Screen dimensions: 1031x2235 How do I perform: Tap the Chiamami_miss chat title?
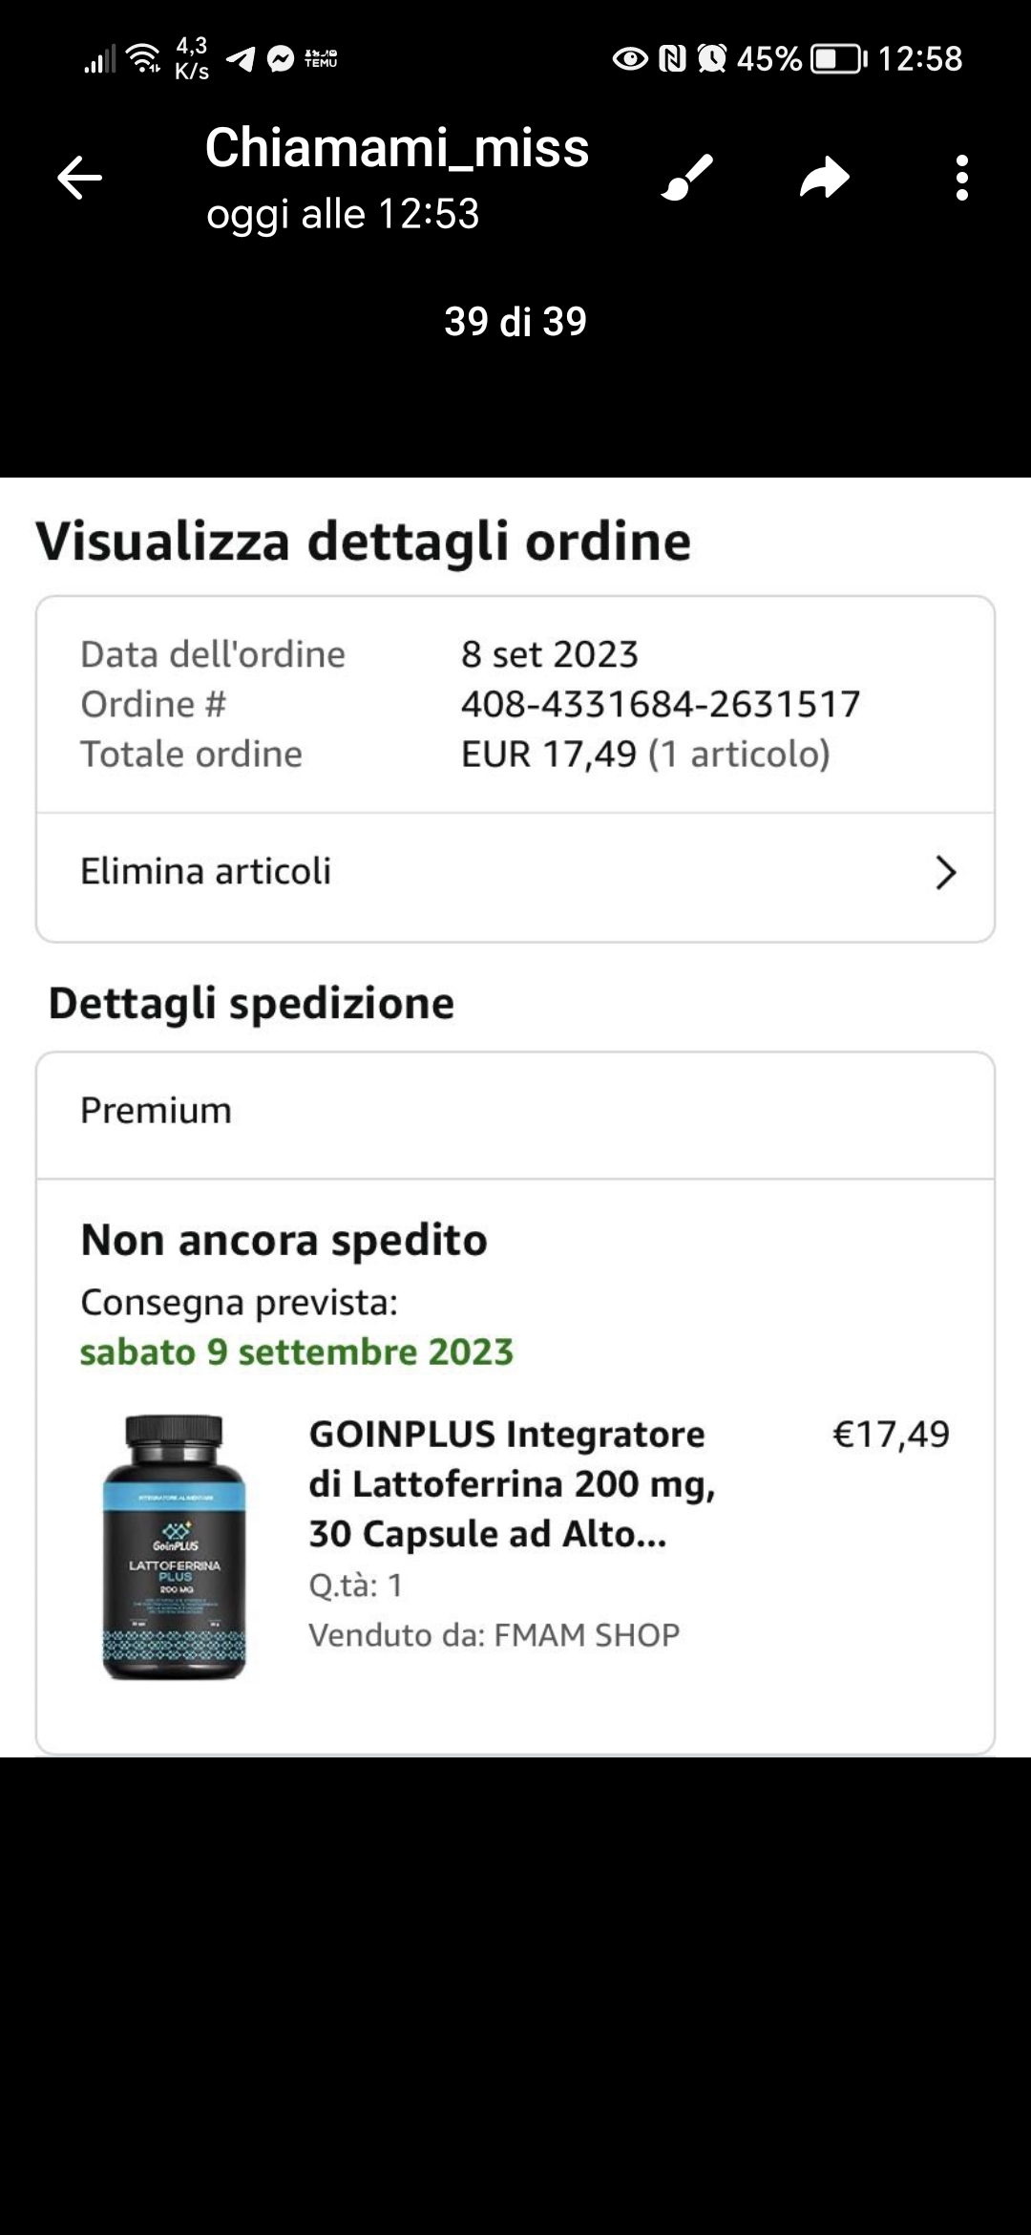397,148
